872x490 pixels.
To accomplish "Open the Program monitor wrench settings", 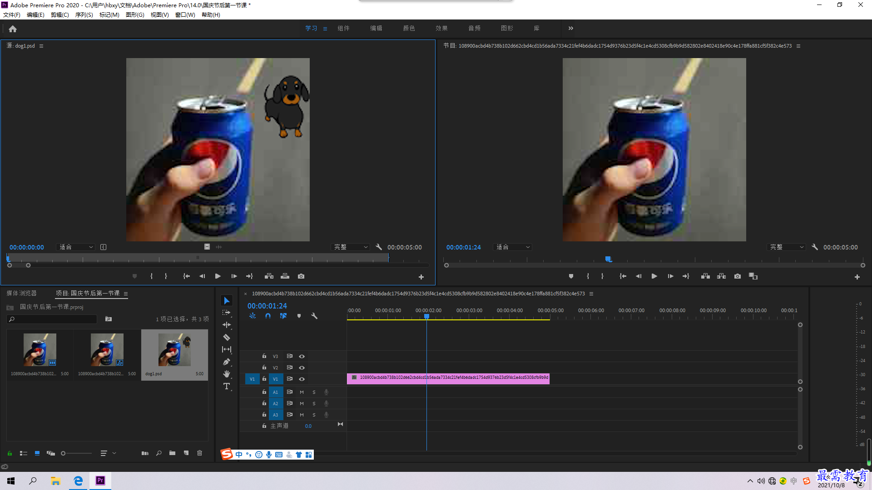I will click(x=815, y=247).
